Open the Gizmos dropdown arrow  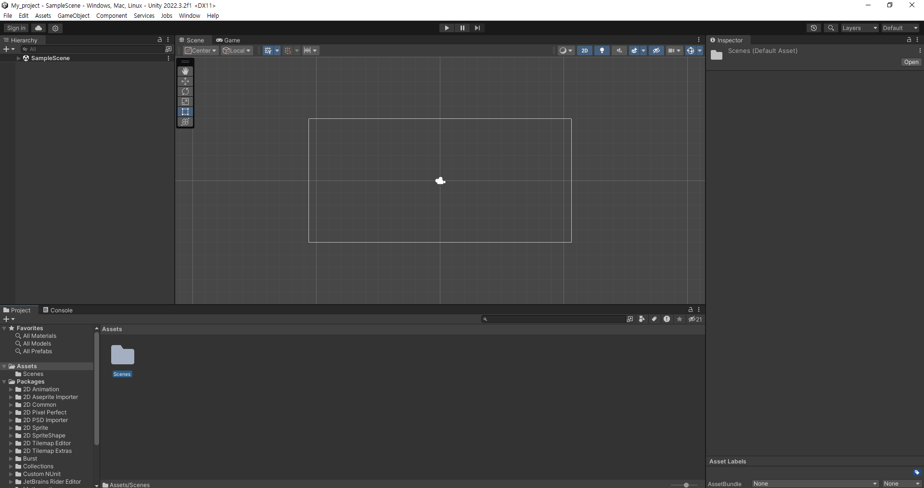pyautogui.click(x=700, y=51)
